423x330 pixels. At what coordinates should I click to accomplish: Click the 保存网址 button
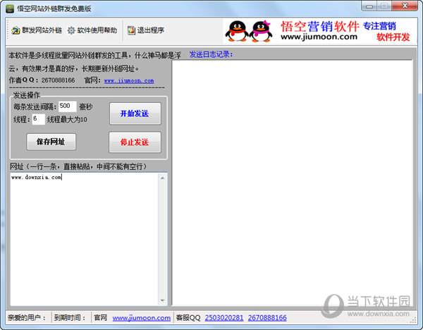pos(51,142)
